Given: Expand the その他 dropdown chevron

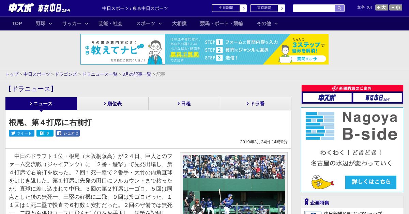Looking at the screenshot, I should (x=276, y=23).
